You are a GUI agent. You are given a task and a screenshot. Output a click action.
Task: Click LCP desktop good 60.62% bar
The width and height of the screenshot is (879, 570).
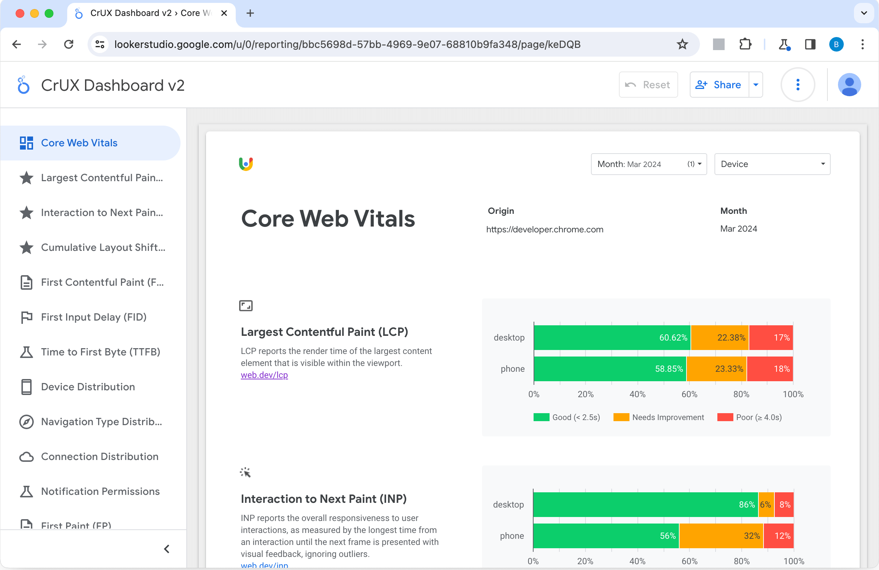612,338
